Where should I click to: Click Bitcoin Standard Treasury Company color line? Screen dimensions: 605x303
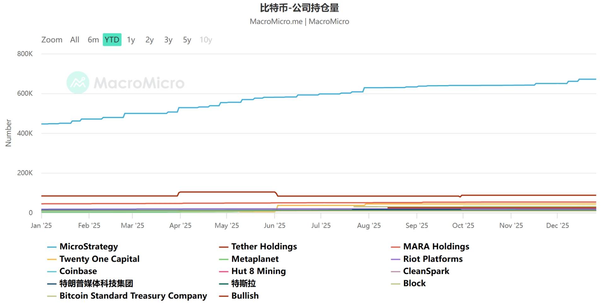52,296
